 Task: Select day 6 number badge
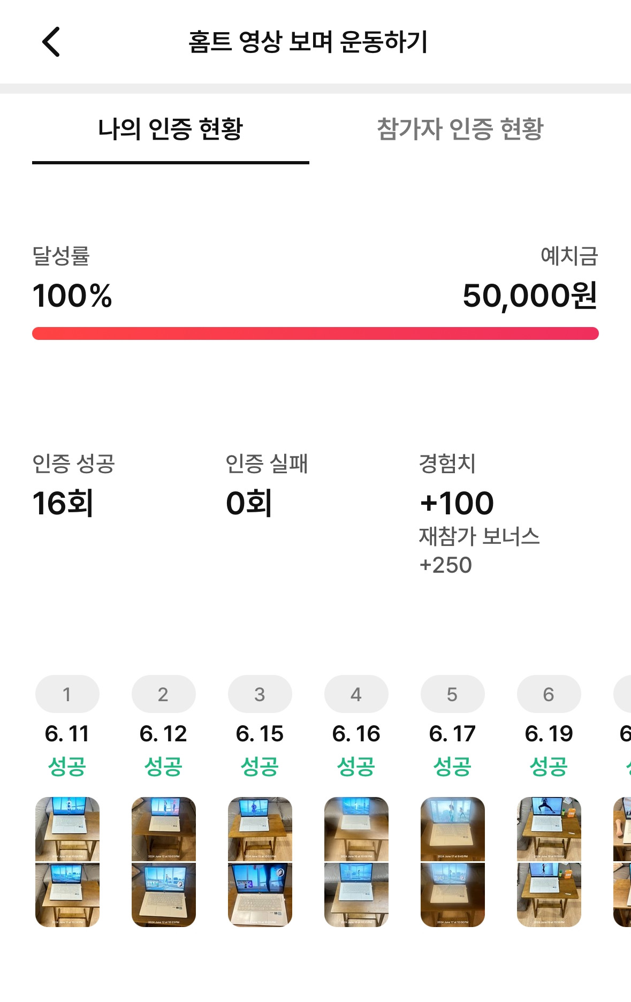pos(549,694)
